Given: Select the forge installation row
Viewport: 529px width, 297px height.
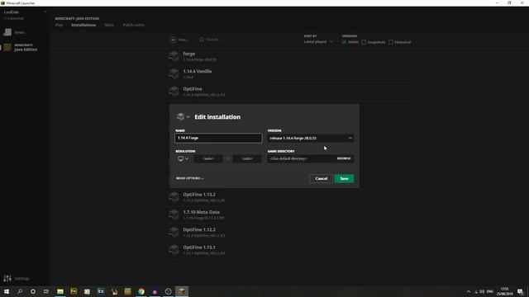Looking at the screenshot, I should click(x=289, y=56).
